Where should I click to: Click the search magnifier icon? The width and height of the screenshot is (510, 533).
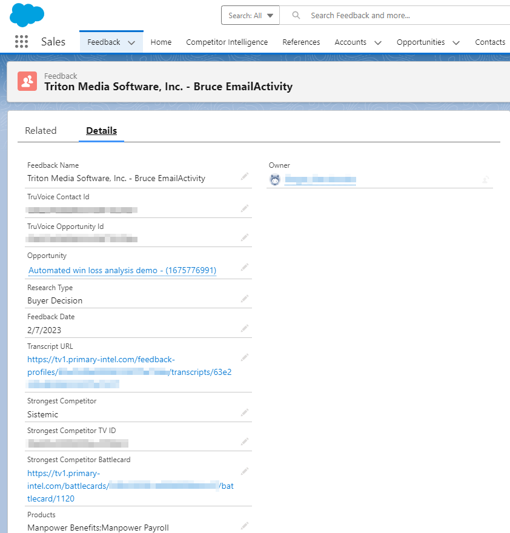click(296, 15)
